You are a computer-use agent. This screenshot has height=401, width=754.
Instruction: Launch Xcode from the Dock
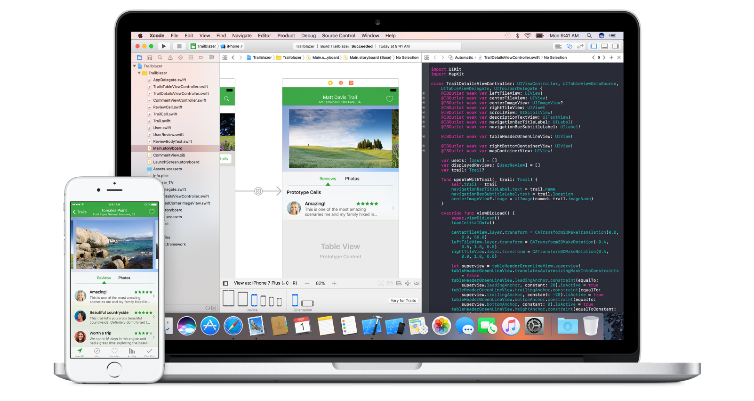pos(372,326)
